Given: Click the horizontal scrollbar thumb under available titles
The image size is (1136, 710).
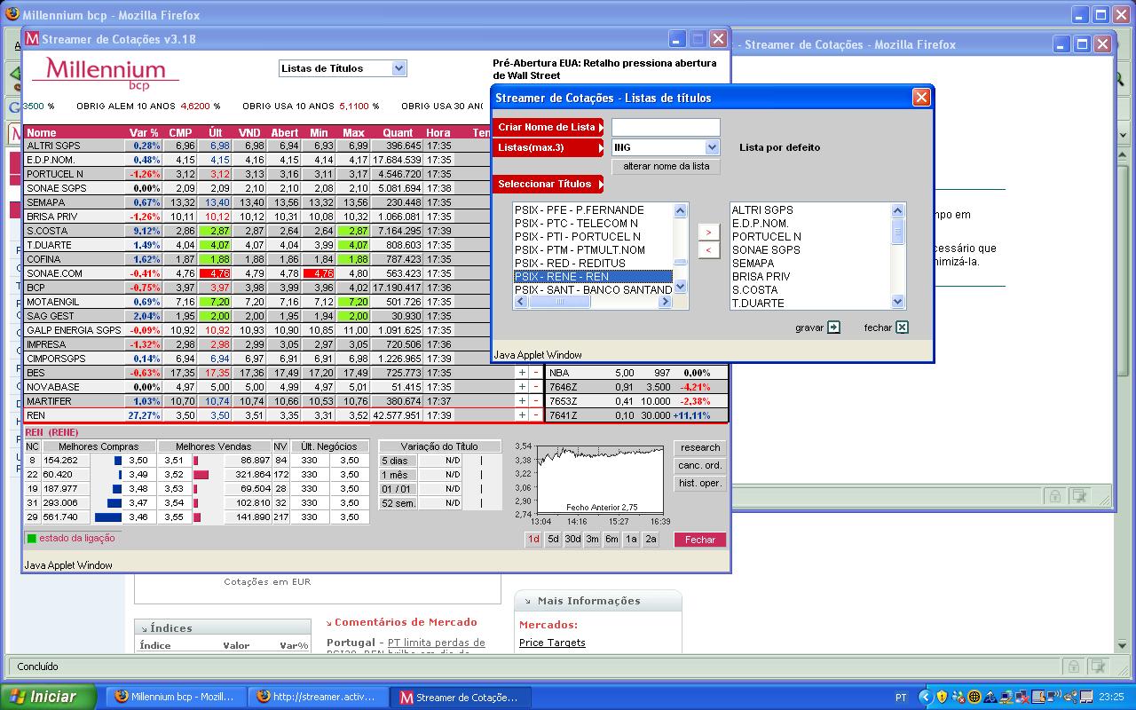Looking at the screenshot, I should click(x=560, y=302).
